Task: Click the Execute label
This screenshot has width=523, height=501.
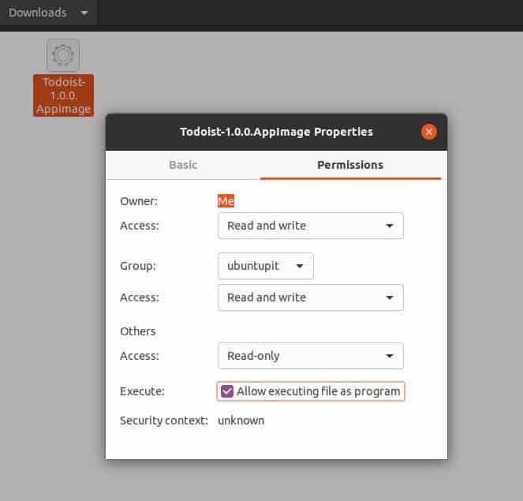Action: click(142, 391)
